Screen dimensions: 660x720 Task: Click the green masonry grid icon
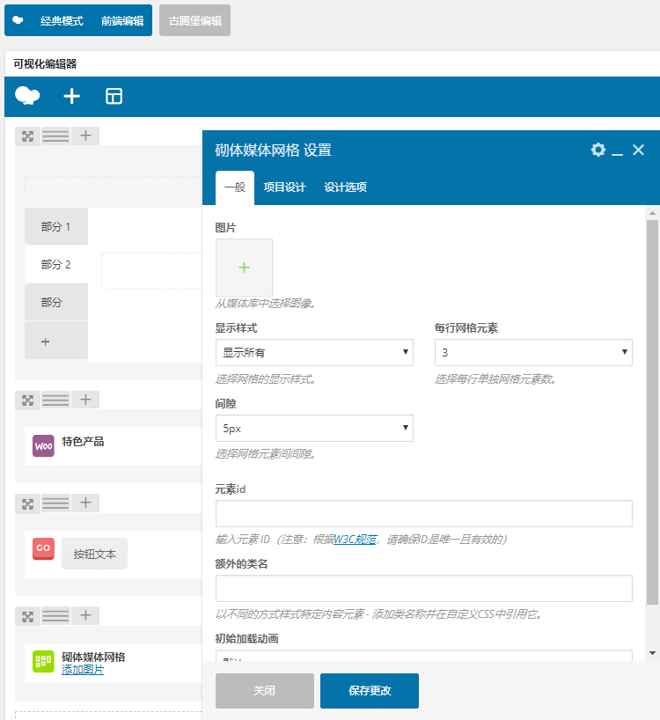[43, 662]
